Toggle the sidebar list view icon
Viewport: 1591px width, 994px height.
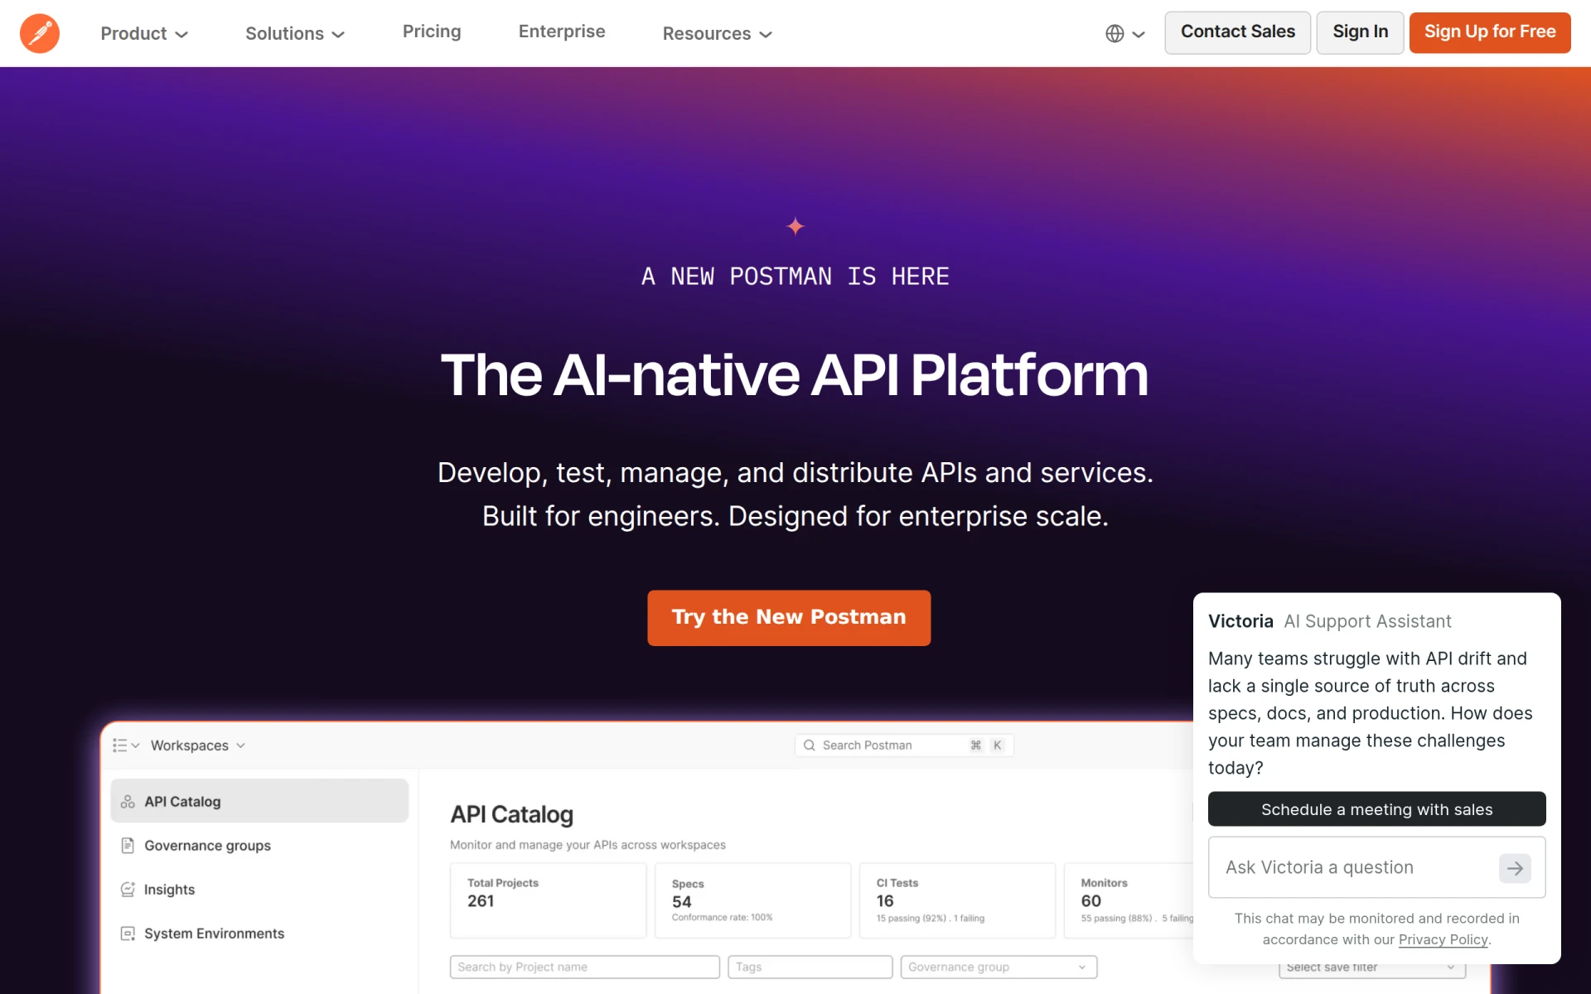click(126, 745)
